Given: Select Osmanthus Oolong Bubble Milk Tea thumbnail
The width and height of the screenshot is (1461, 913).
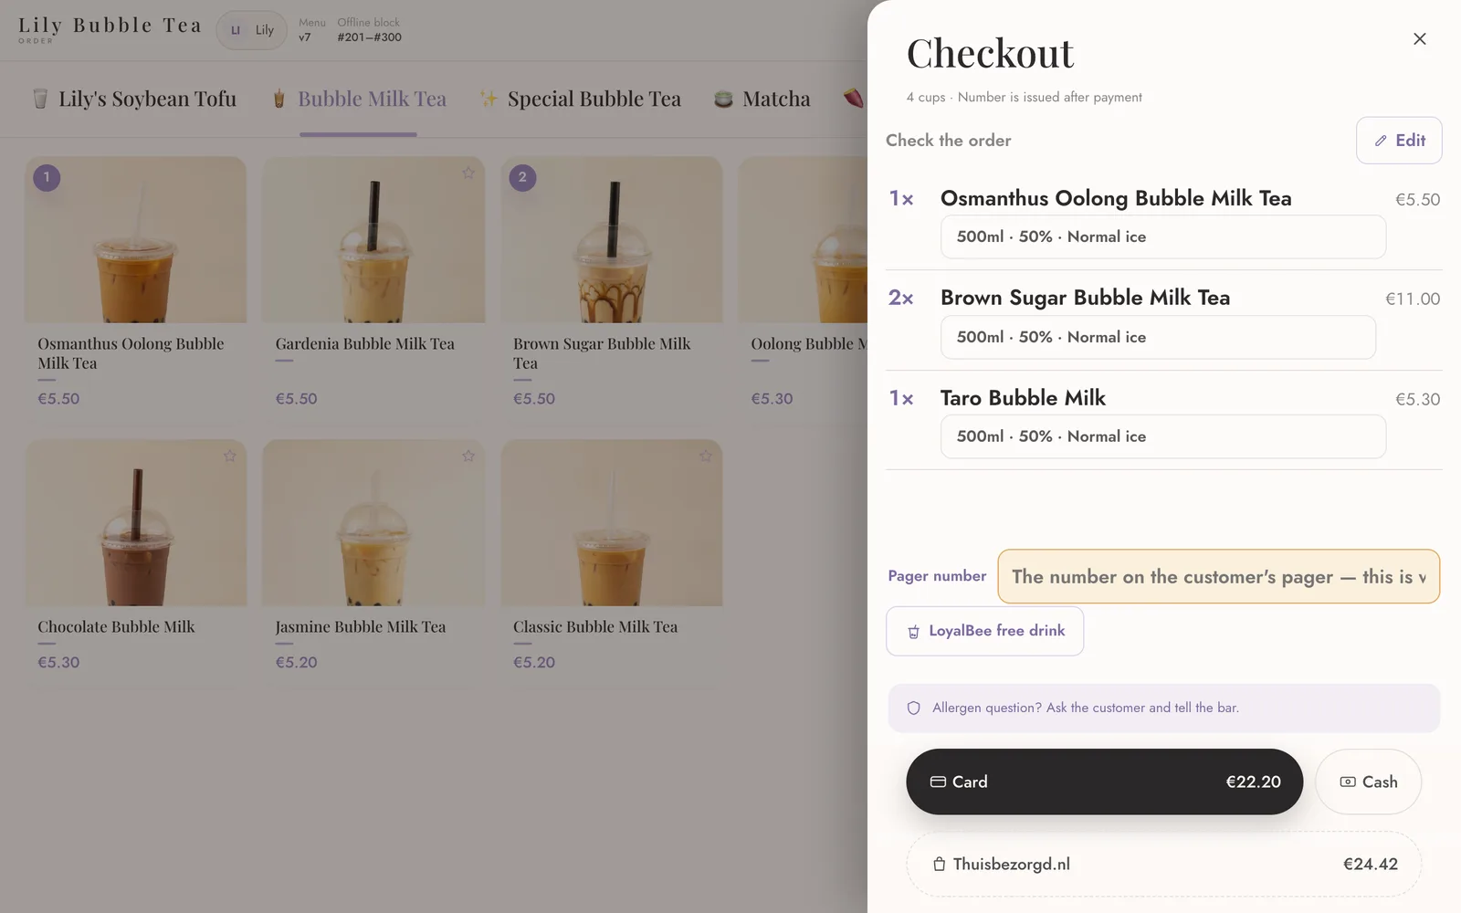Looking at the screenshot, I should click(136, 239).
